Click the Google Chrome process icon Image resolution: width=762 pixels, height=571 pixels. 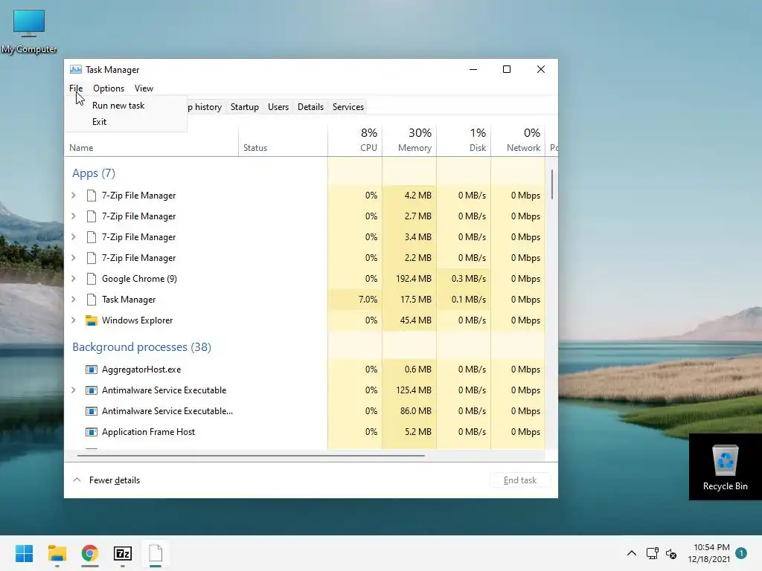click(x=91, y=279)
